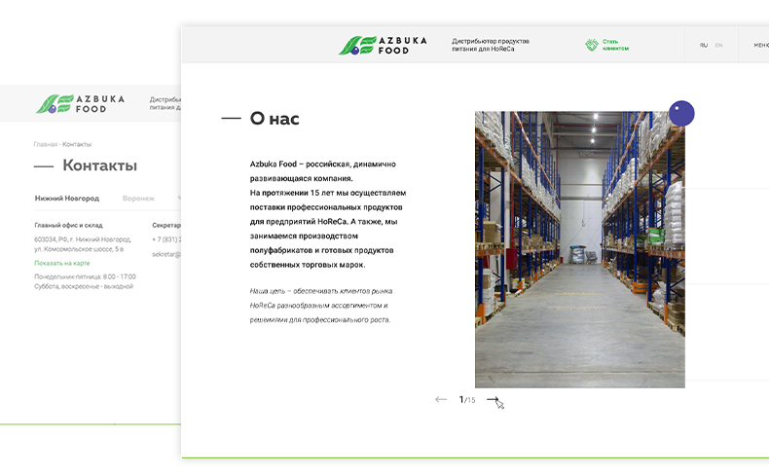Screen dimensions: 769x475
Task: Click the tagline Дистрибьютор продуктов питания для HoReCa
Action: tap(490, 45)
